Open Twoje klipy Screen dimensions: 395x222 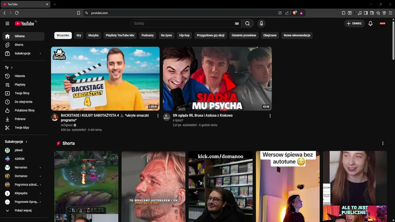tap(23, 128)
